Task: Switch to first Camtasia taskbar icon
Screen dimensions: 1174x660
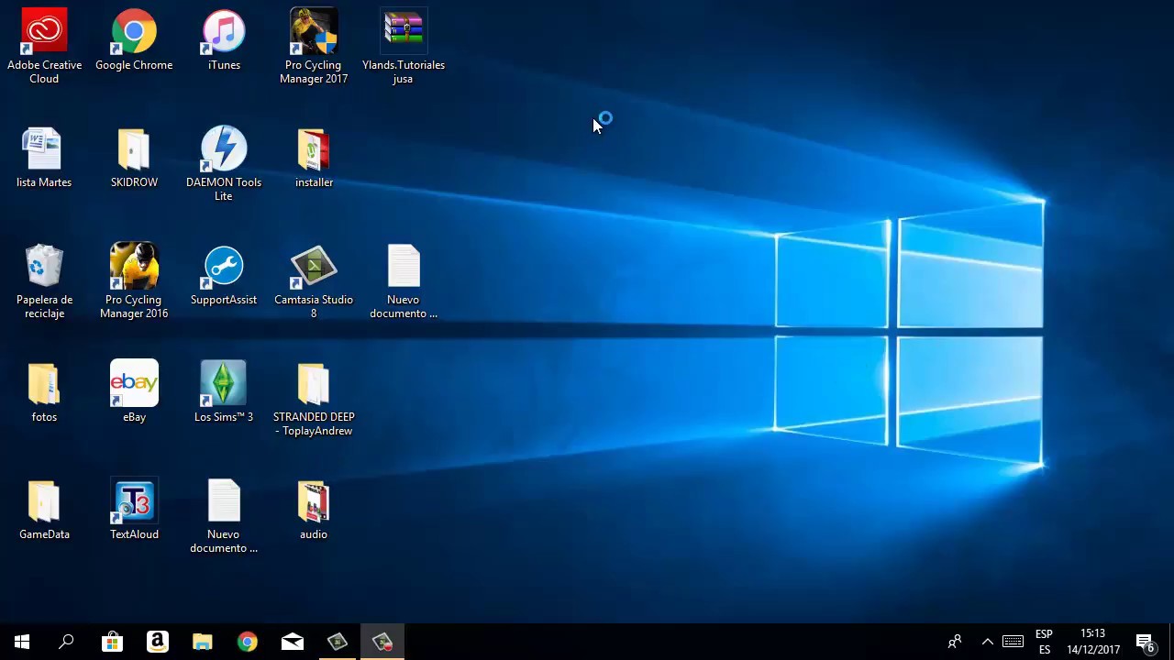Action: tap(338, 642)
